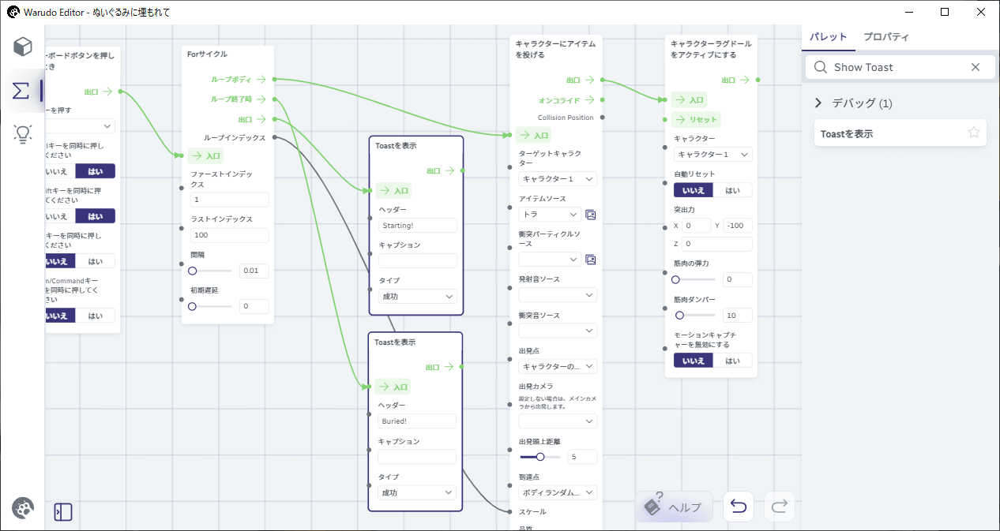
Task: Open the cube assets view in sidebar
Action: pyautogui.click(x=23, y=46)
